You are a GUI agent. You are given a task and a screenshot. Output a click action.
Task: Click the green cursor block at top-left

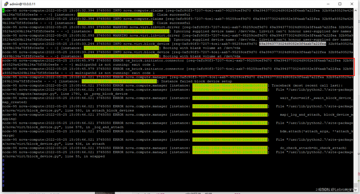tap(3, 10)
